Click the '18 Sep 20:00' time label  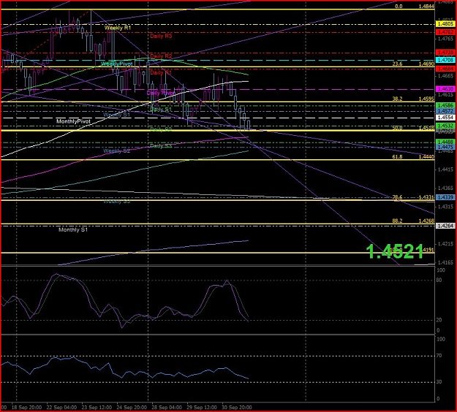(x=26, y=408)
